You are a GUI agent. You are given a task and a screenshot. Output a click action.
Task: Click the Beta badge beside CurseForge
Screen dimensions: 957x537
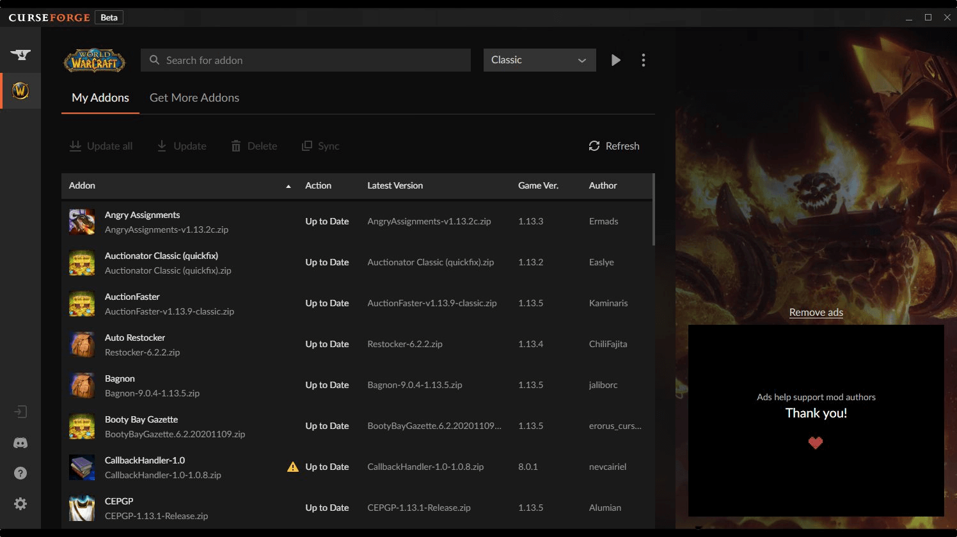(109, 17)
